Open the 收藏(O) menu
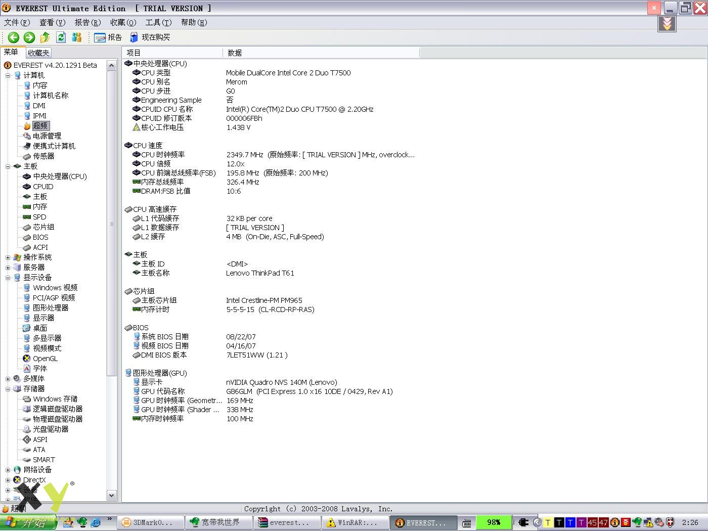Viewport: 708px width, 531px height. (123, 22)
